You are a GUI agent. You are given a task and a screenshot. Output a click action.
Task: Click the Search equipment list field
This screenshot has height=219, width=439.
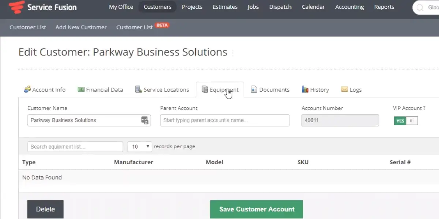[x=75, y=147]
